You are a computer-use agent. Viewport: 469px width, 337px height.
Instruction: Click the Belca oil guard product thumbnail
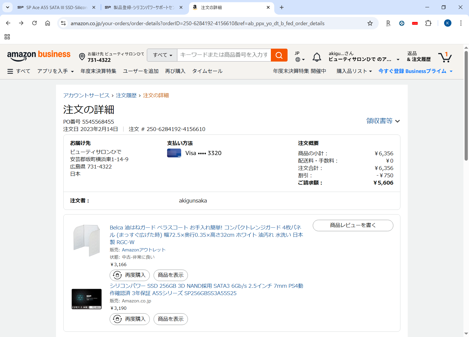click(x=86, y=240)
